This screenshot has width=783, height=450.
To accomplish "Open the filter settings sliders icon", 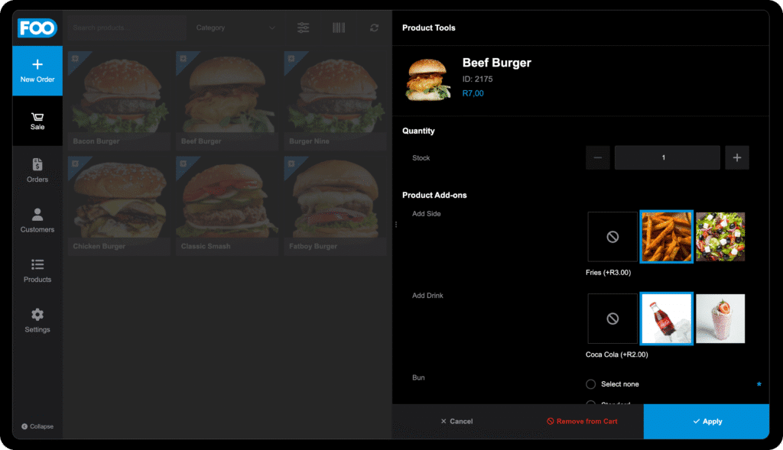I will [x=304, y=28].
